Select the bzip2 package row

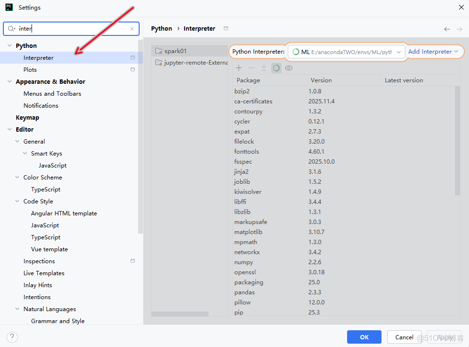pyautogui.click(x=344, y=91)
